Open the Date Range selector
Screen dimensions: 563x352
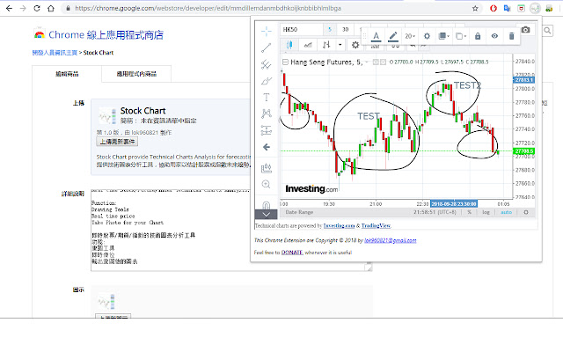(x=299, y=212)
